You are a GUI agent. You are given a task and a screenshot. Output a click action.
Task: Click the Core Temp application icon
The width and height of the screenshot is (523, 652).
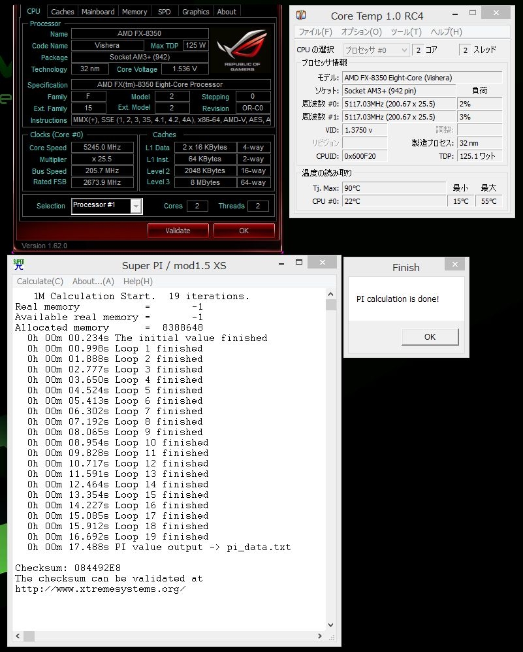[301, 16]
